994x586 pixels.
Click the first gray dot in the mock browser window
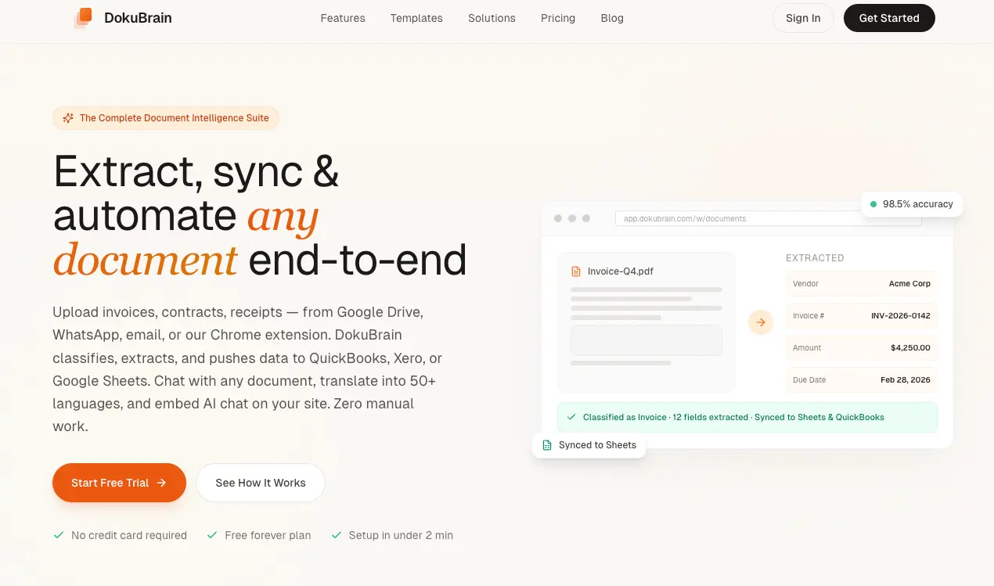coord(558,218)
